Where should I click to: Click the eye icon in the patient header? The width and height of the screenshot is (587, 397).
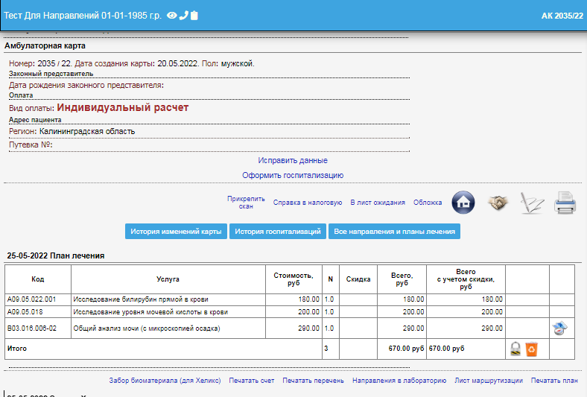click(x=171, y=16)
